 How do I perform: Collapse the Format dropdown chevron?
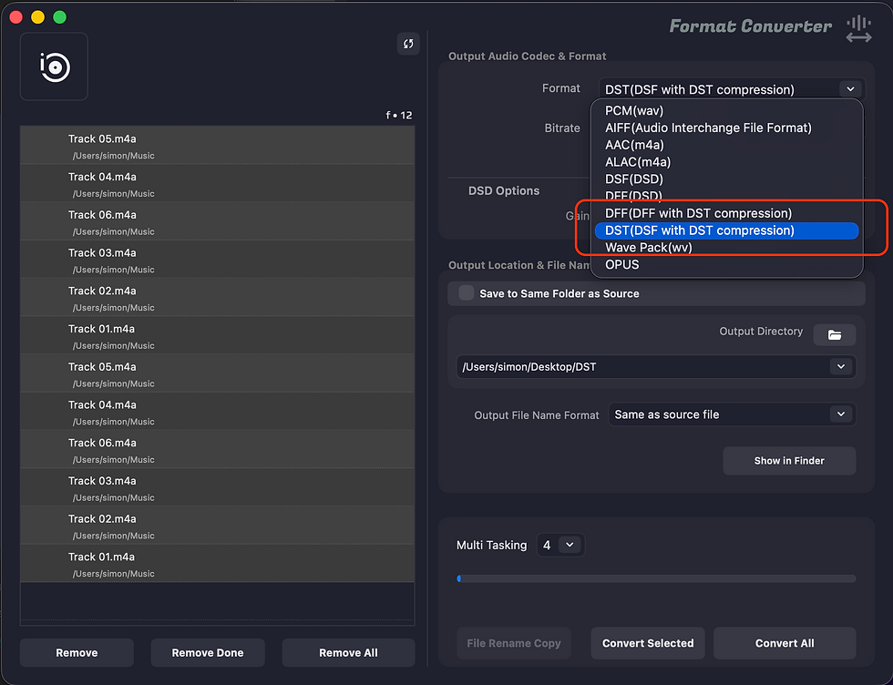point(850,89)
